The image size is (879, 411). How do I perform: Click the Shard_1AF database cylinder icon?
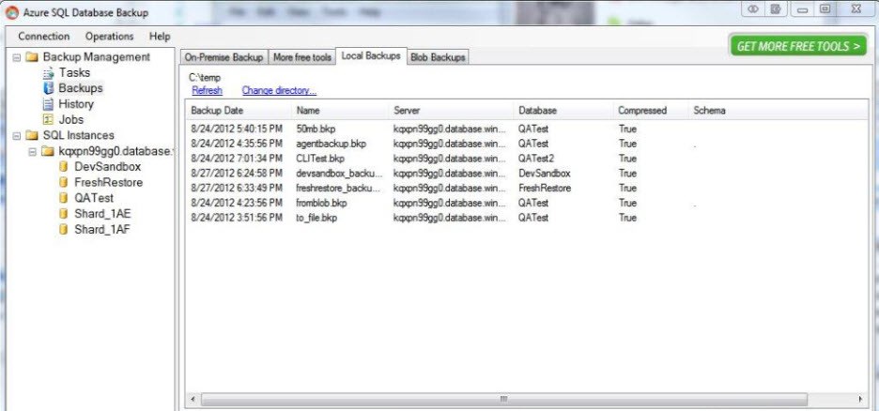pyautogui.click(x=63, y=230)
